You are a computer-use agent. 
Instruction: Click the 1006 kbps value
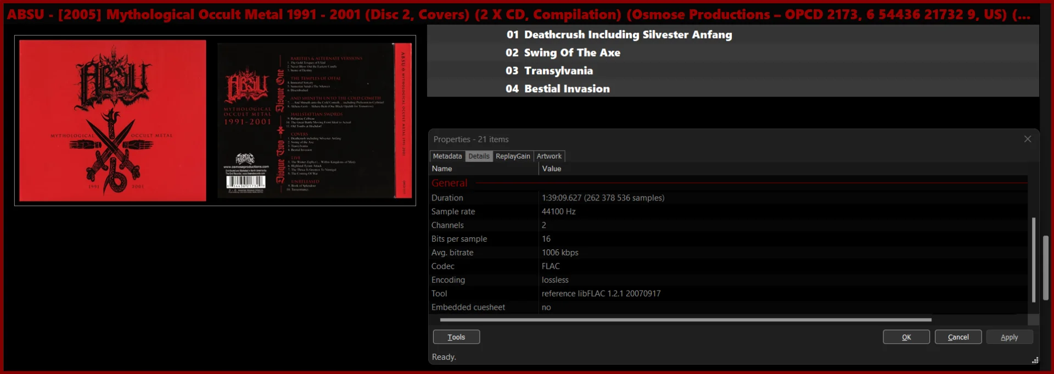click(560, 253)
